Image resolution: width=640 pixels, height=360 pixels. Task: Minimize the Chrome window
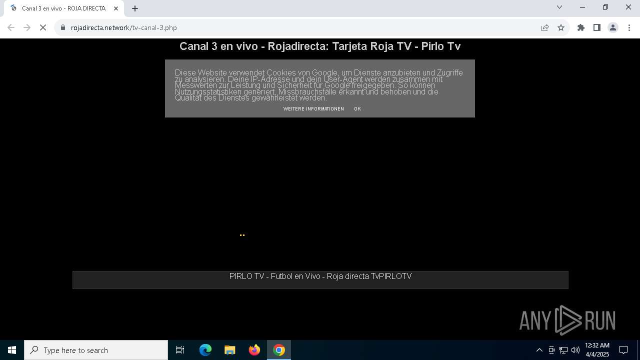click(x=582, y=7)
